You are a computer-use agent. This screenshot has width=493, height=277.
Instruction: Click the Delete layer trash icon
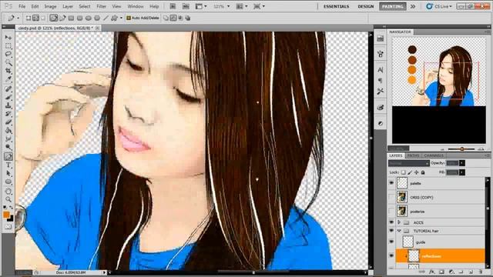click(x=480, y=272)
